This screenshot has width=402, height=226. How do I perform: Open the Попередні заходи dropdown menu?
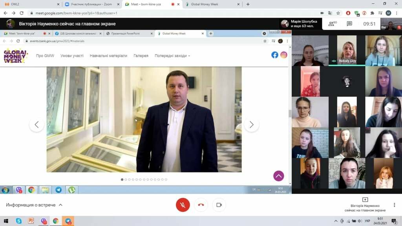pyautogui.click(x=172, y=56)
